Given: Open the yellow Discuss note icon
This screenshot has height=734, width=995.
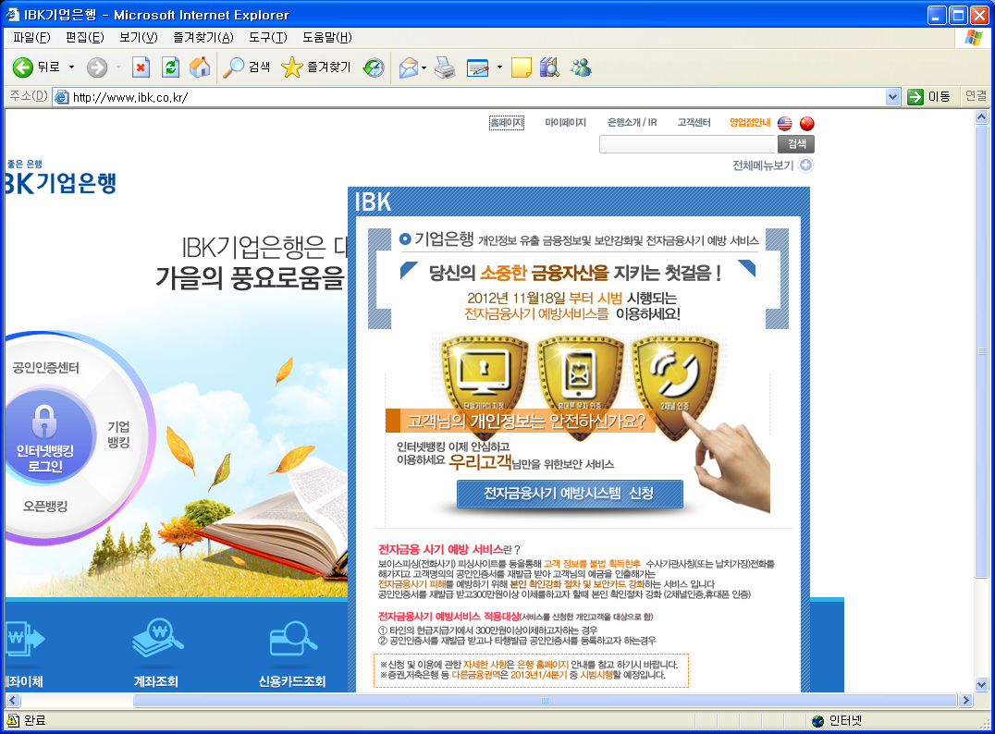Looking at the screenshot, I should point(521,67).
